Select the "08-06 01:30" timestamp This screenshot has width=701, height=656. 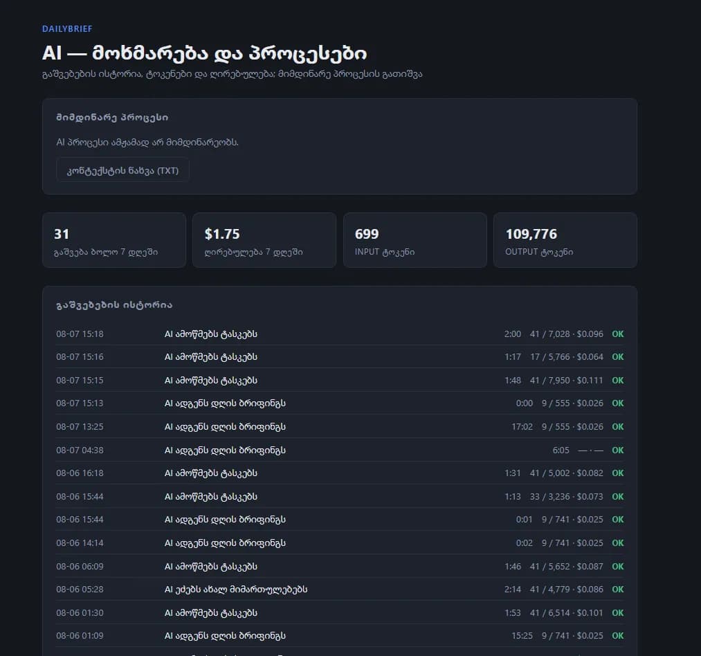80,612
